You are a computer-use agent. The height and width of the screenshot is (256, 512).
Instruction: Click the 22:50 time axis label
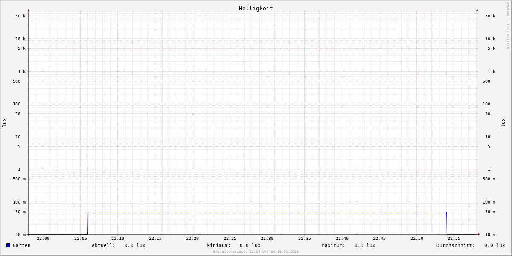(417, 239)
